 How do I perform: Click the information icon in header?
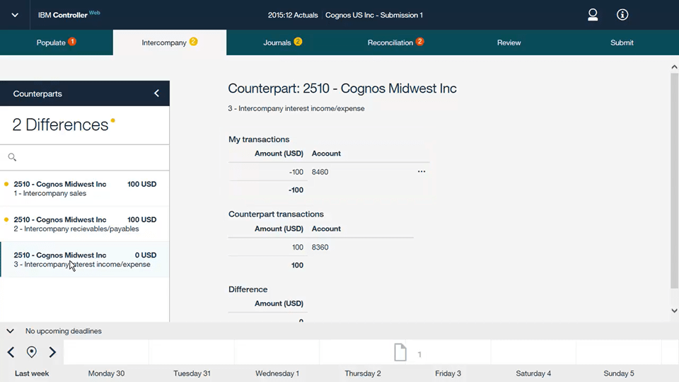(x=622, y=15)
